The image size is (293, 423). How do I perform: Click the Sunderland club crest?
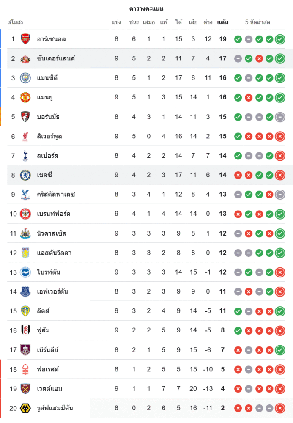(25, 58)
